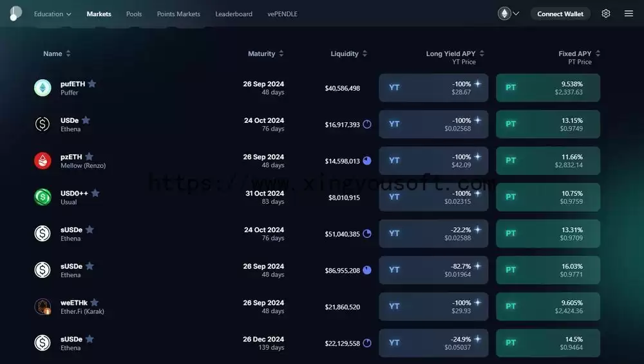Select the YT -24.9% cell for sUSDe December
This screenshot has width=644, height=364.
point(433,343)
